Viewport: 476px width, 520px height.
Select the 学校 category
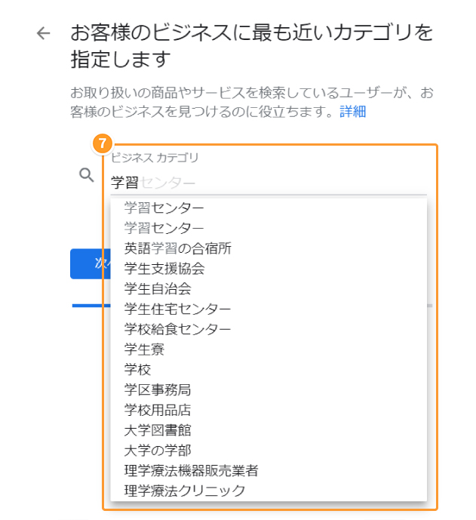point(269,370)
